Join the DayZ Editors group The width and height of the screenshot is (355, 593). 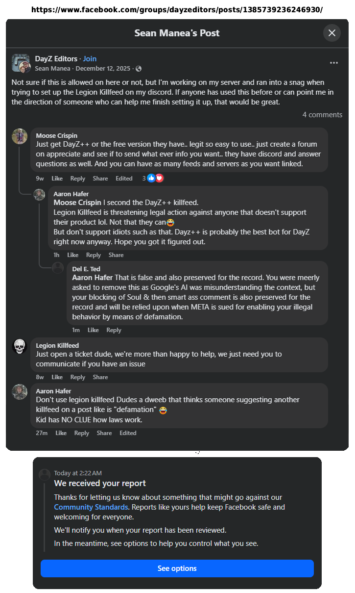point(90,59)
